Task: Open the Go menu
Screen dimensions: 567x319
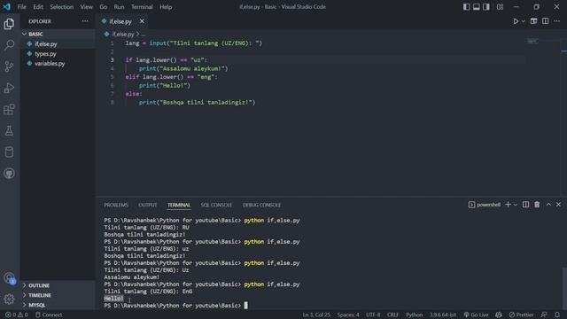Action: pos(104,7)
